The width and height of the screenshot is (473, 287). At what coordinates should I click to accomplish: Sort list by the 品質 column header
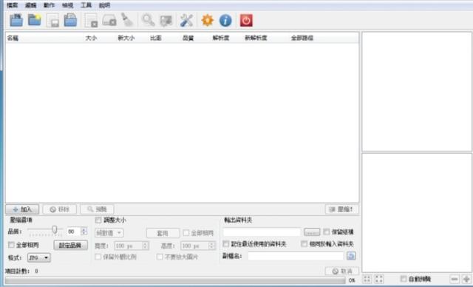[x=188, y=38]
